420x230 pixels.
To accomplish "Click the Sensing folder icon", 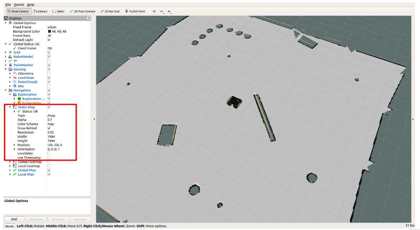I will (x=10, y=69).
